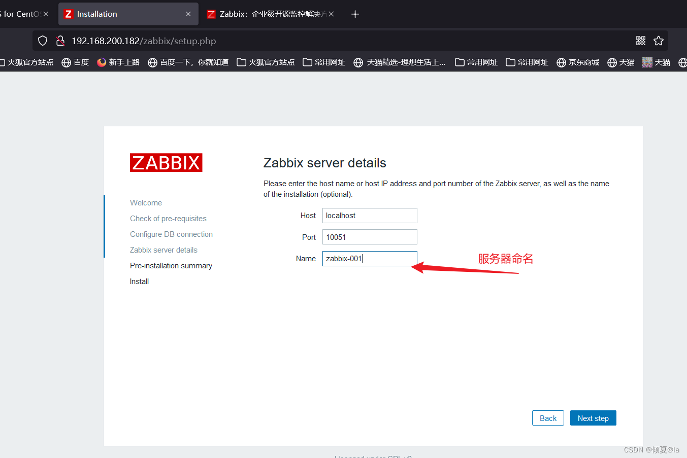The height and width of the screenshot is (458, 687).
Task: Select the Welcome setup step
Action: point(146,203)
